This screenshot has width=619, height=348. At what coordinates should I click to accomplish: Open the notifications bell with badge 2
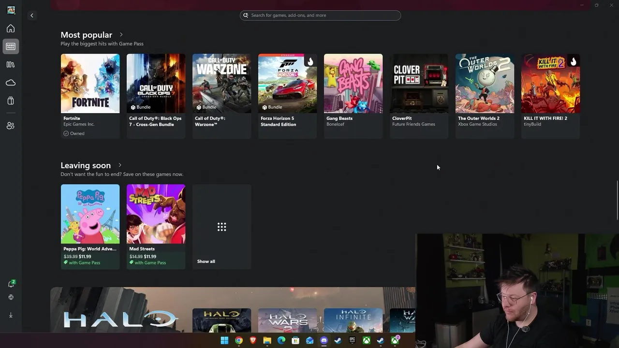(11, 284)
